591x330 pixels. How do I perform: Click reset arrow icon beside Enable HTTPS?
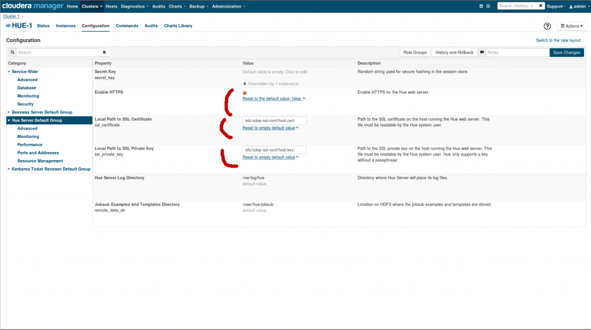pos(304,98)
